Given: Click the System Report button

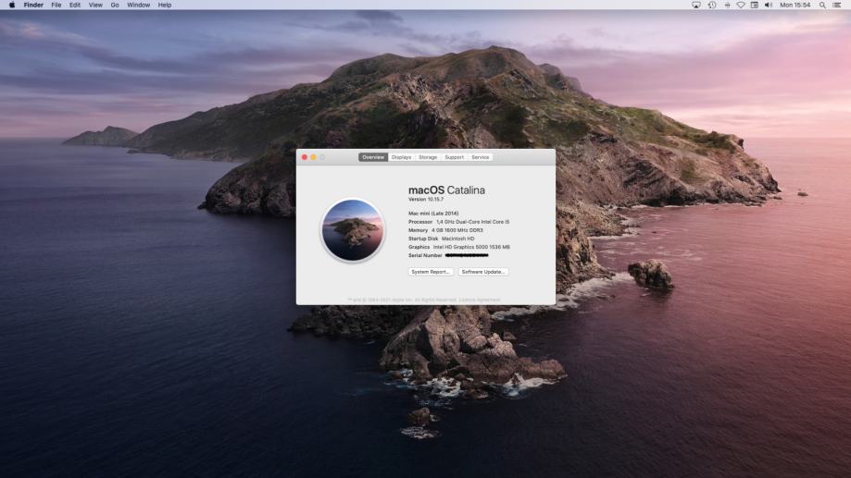Looking at the screenshot, I should point(431,272).
